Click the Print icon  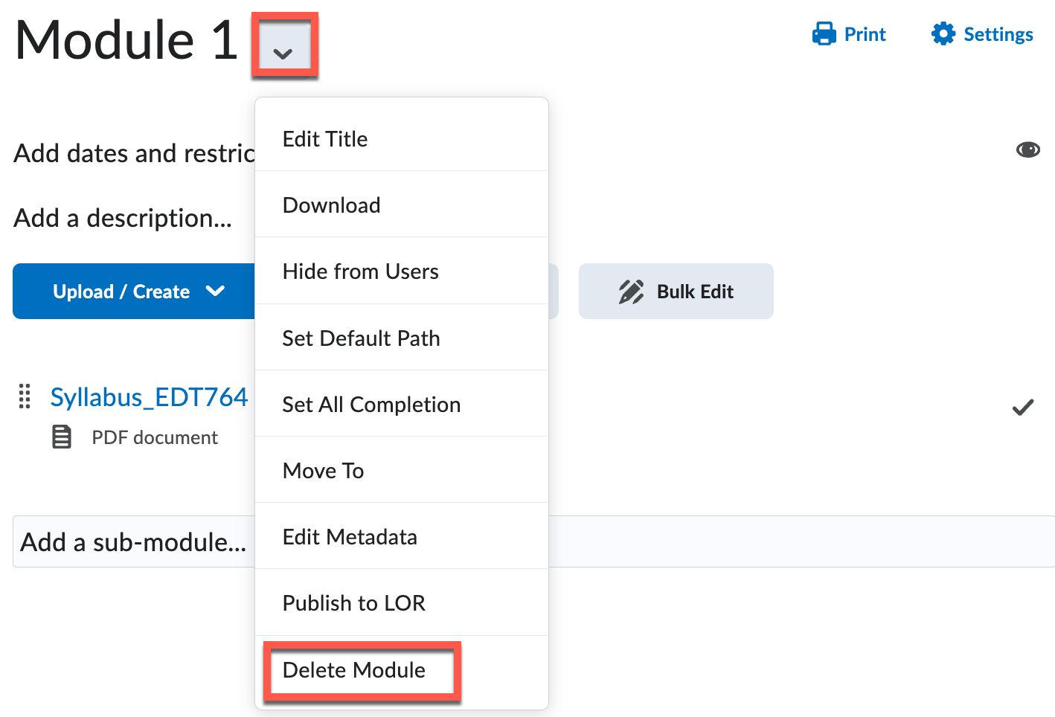(823, 33)
